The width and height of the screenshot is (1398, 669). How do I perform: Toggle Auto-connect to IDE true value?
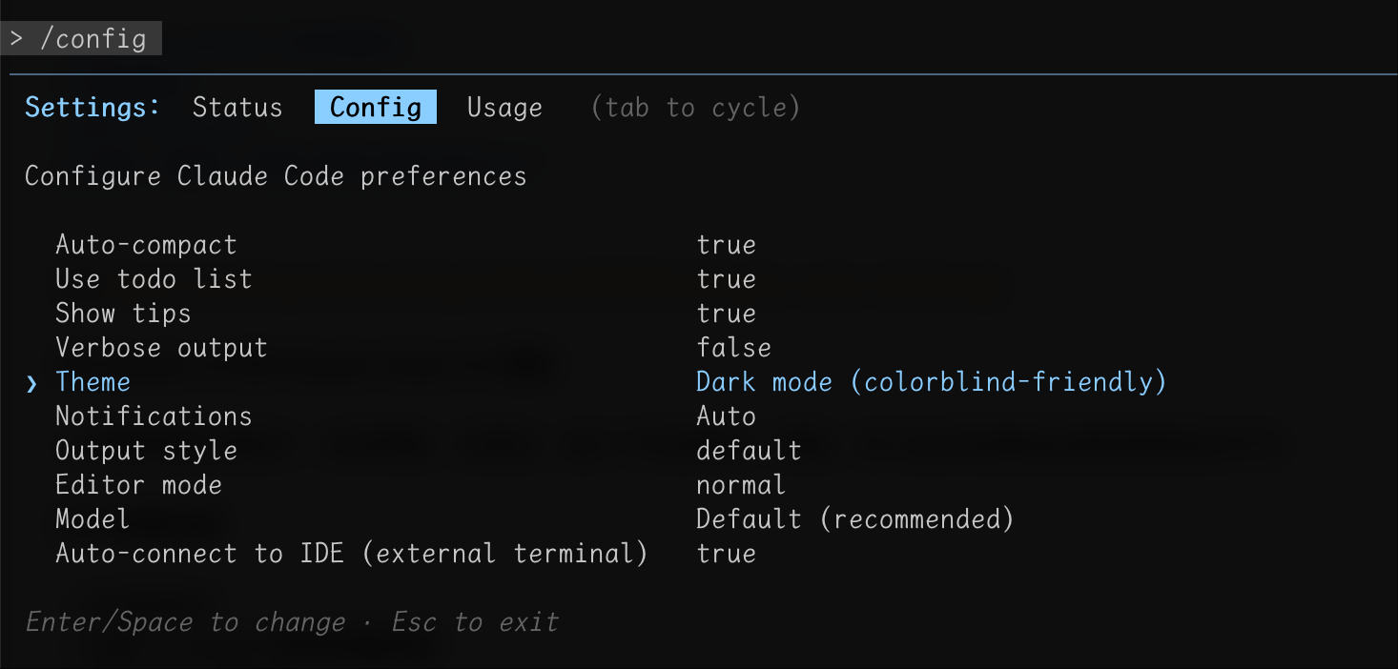coord(726,554)
